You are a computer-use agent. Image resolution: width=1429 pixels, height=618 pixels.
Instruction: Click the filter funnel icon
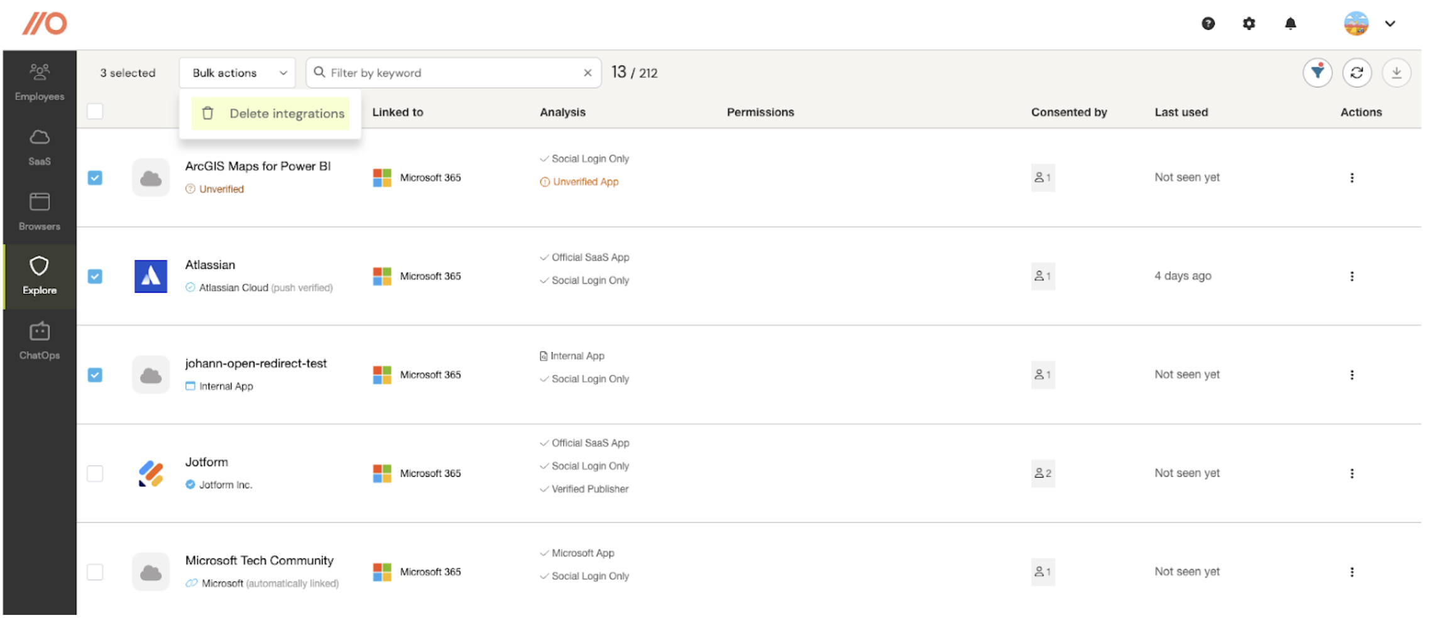pos(1317,73)
